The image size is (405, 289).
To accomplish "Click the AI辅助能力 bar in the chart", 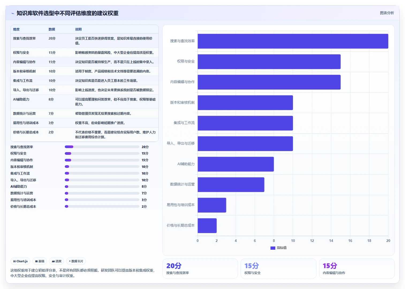I will (x=236, y=164).
